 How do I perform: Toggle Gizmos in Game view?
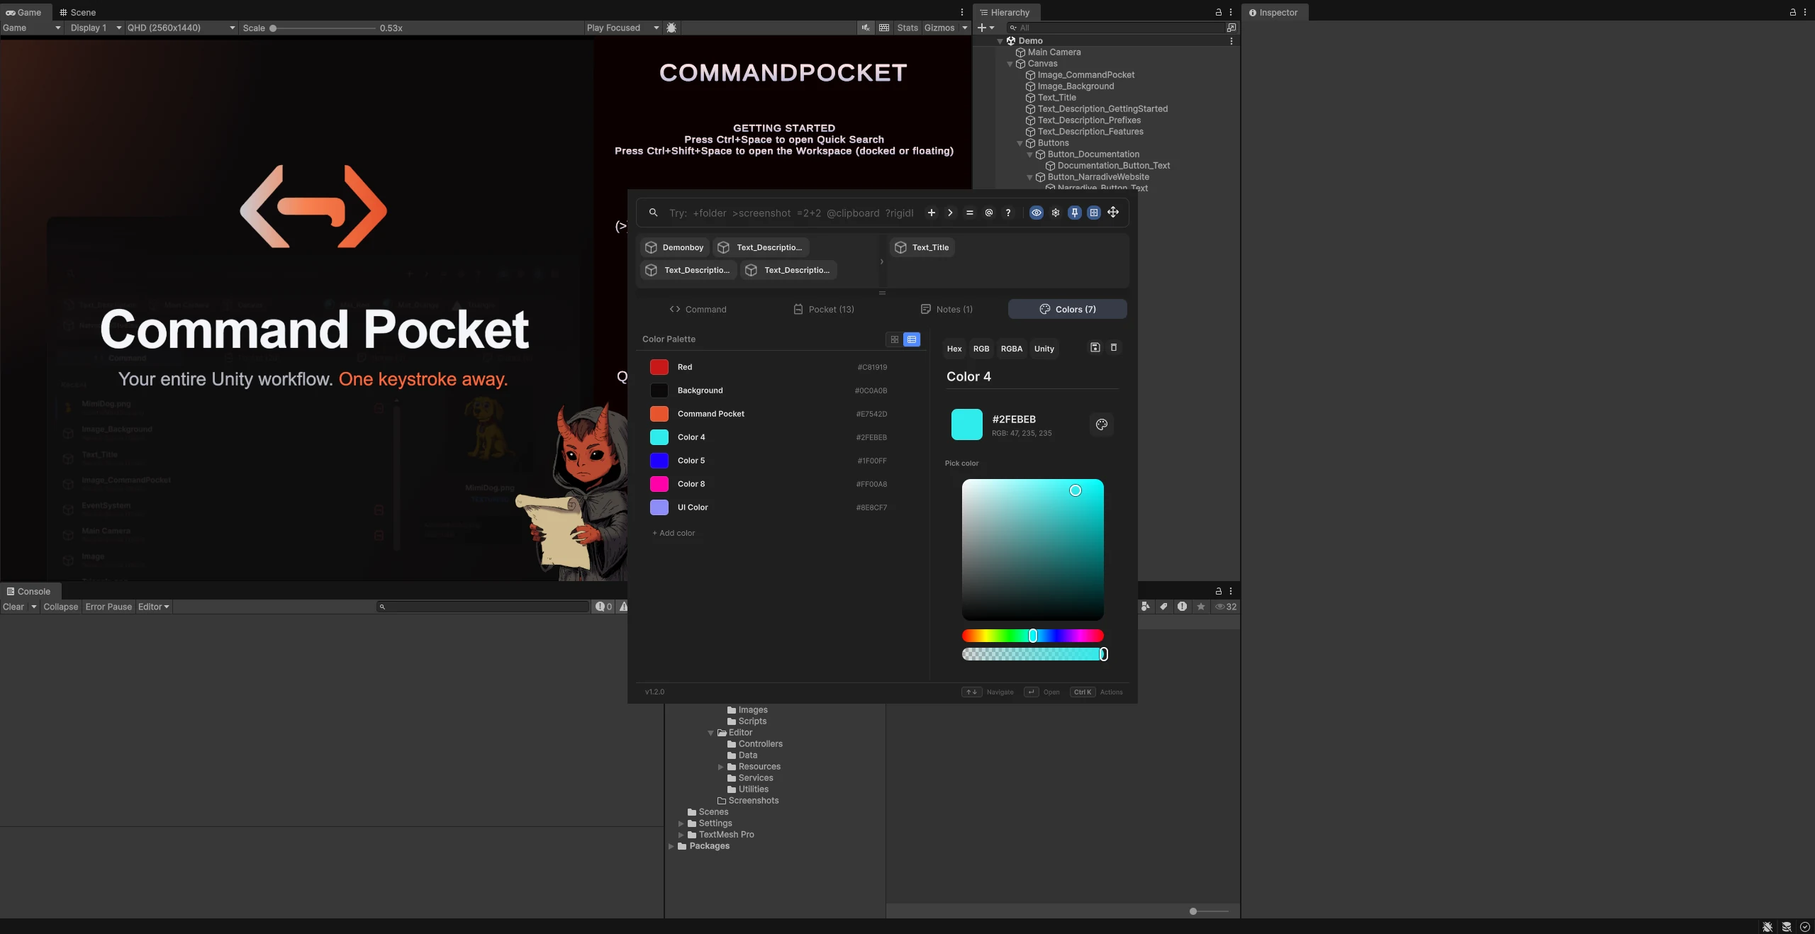tap(939, 28)
